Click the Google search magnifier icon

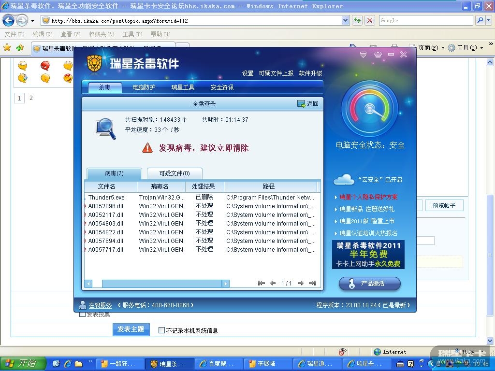[480, 20]
